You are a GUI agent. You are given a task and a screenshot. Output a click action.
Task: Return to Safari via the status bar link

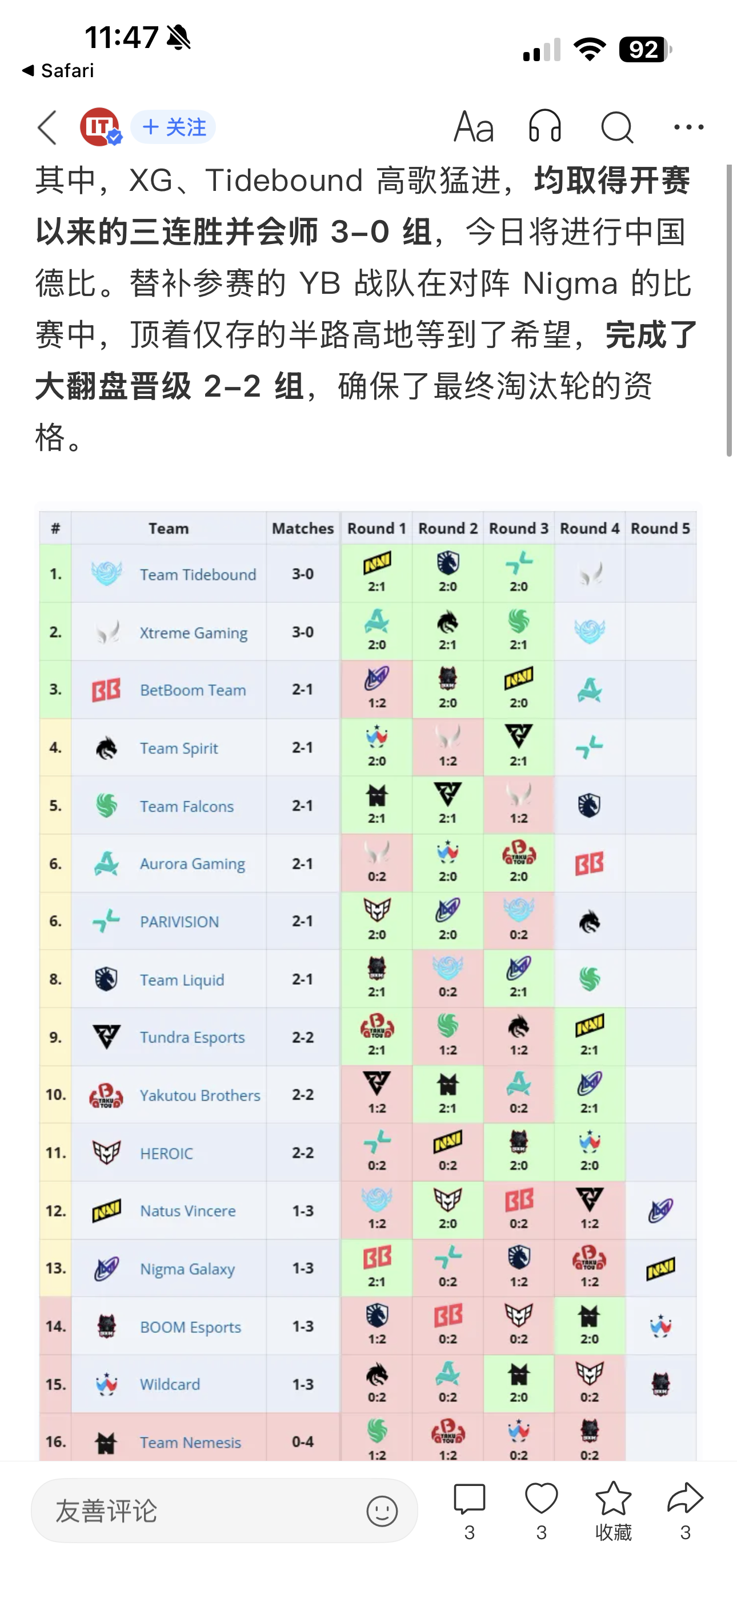pyautogui.click(x=58, y=71)
